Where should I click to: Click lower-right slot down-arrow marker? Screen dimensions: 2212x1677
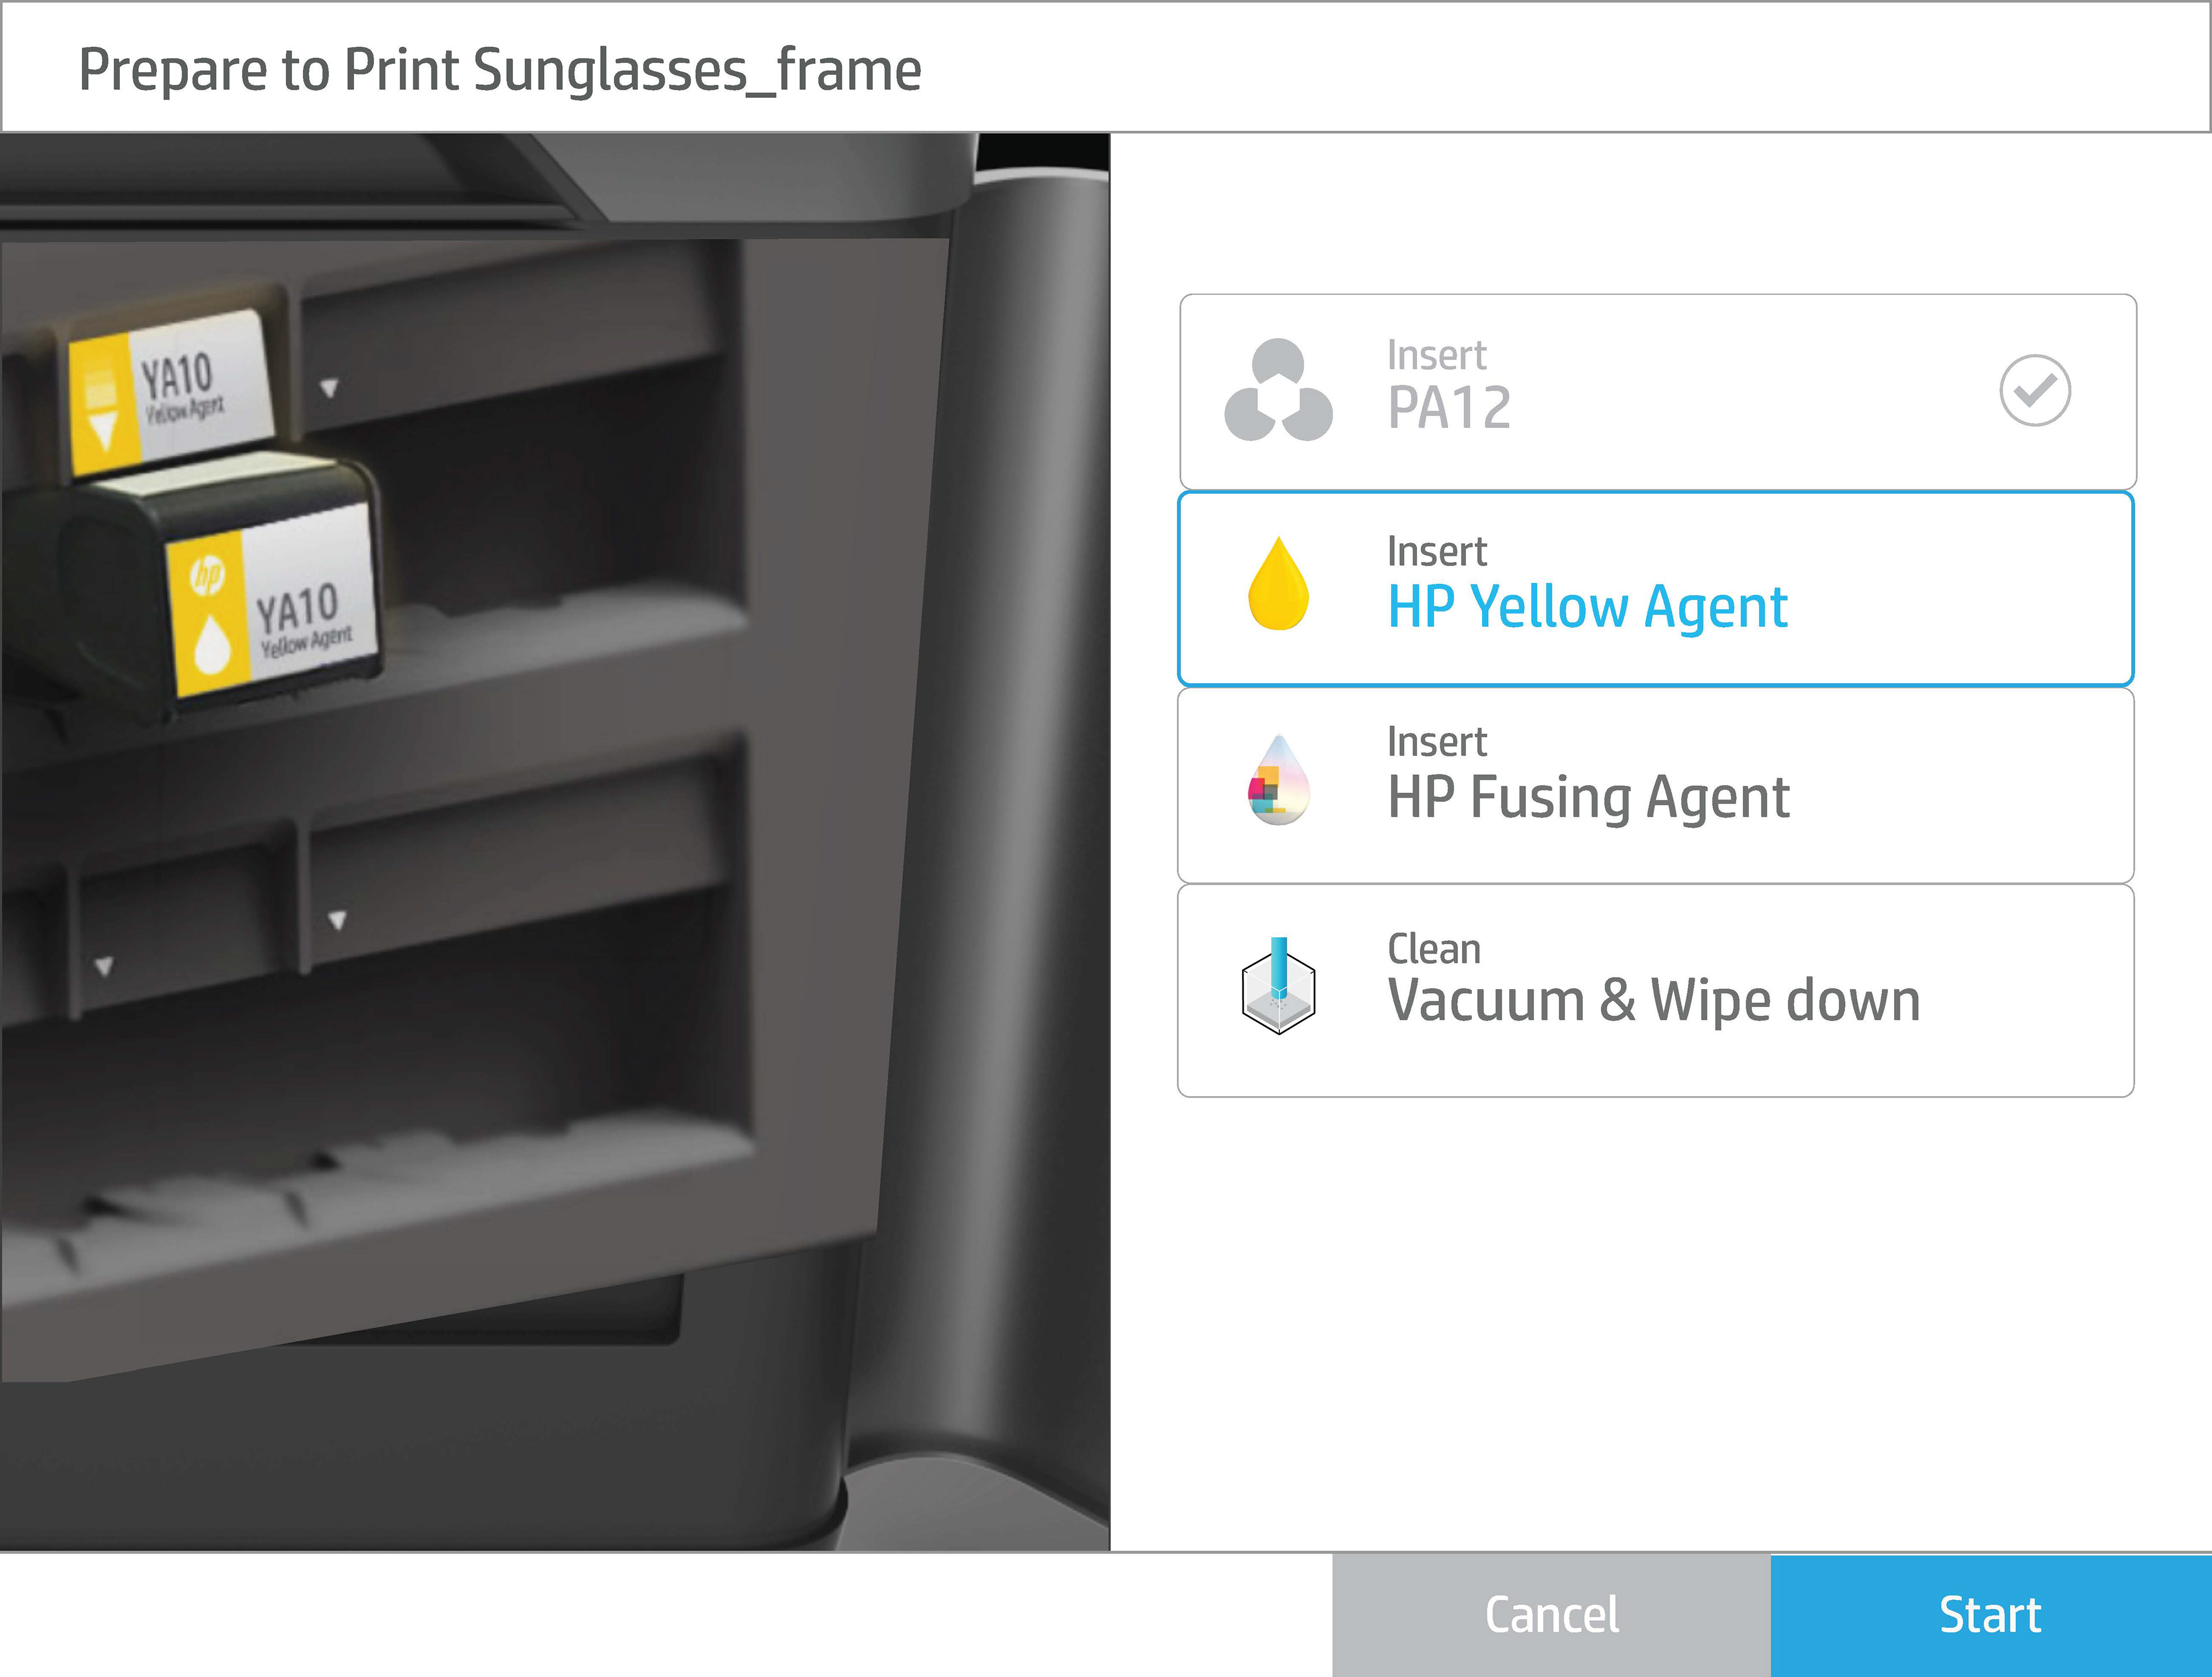(338, 920)
